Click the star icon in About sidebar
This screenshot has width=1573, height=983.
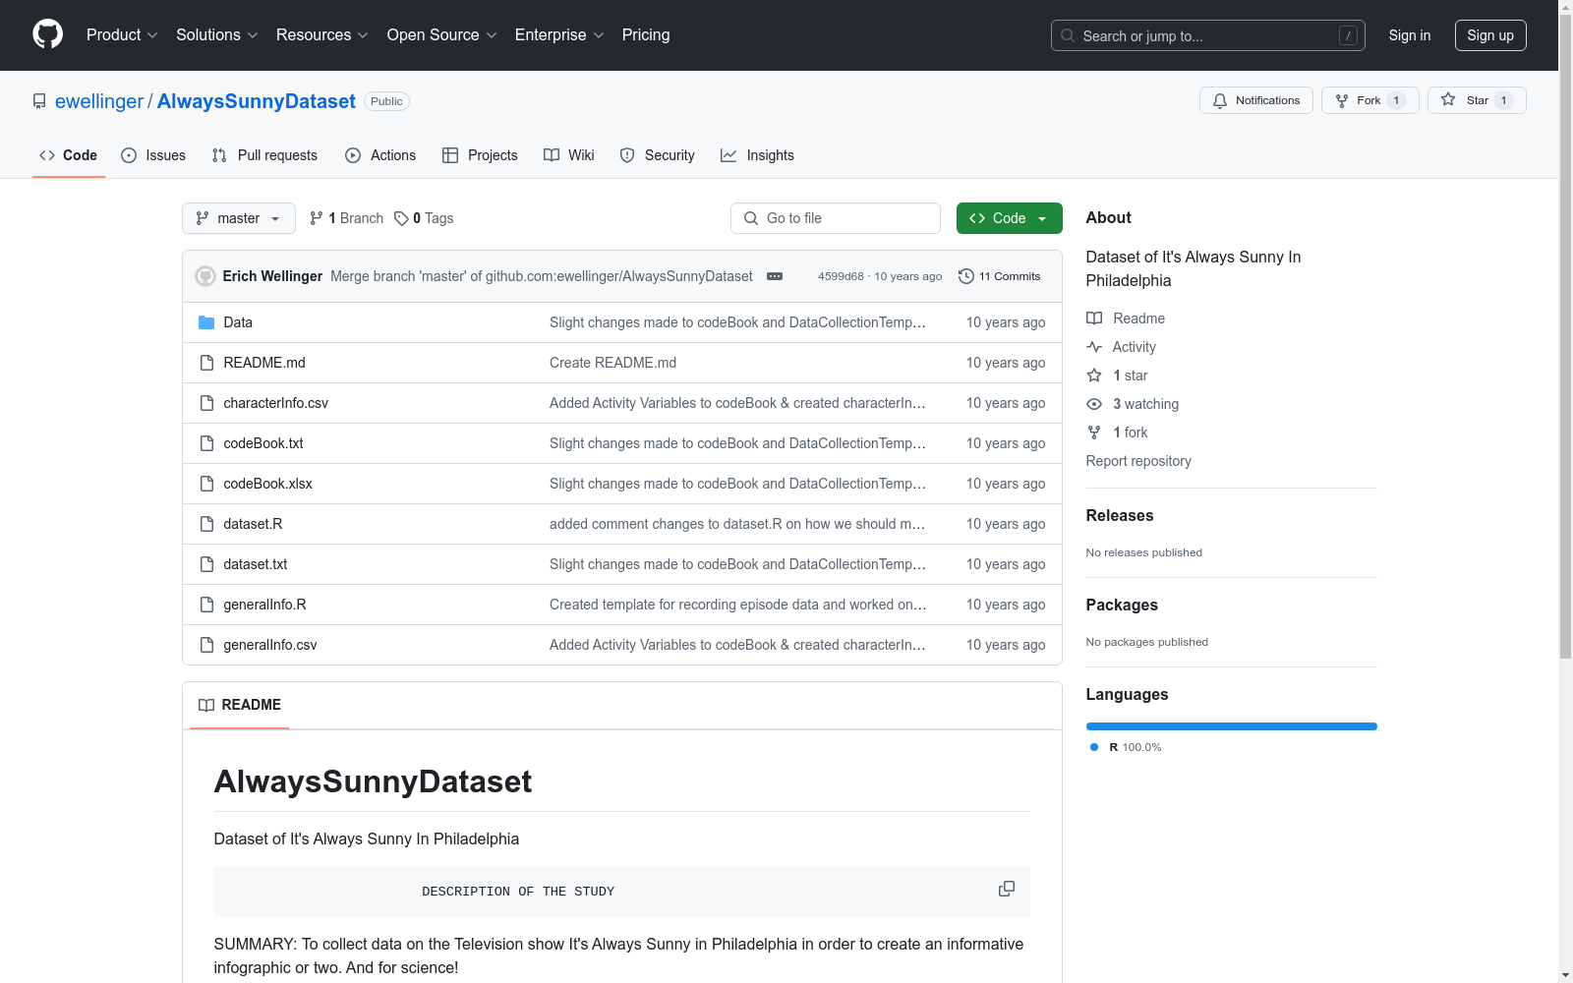[x=1094, y=376]
